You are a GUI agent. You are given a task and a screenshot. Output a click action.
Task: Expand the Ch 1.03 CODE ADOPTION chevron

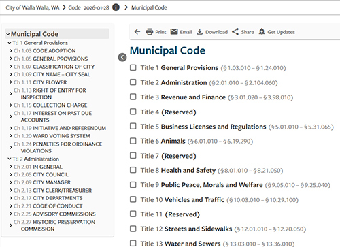click(x=11, y=50)
